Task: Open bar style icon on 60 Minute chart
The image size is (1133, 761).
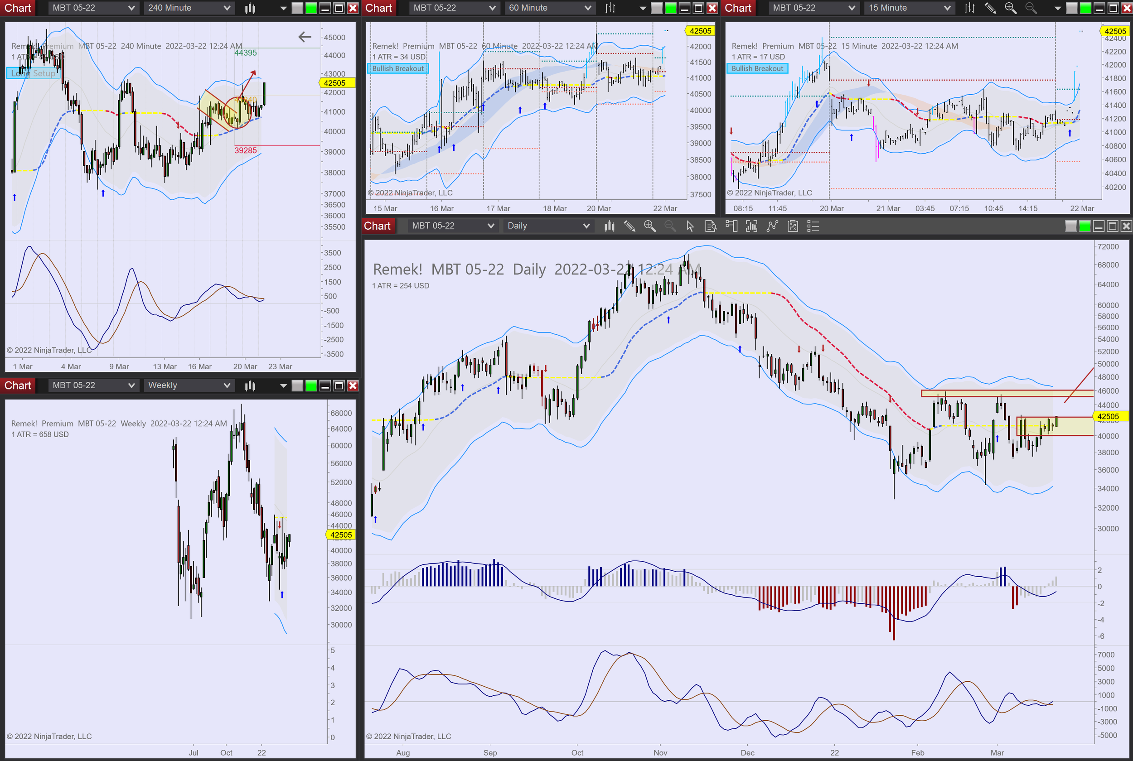Action: [x=610, y=8]
